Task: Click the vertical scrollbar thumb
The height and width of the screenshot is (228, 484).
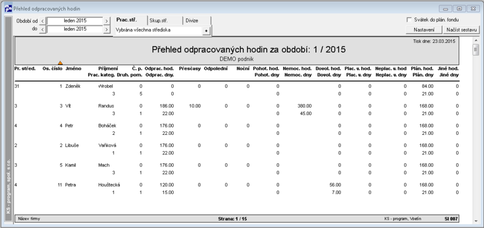Action: point(476,50)
